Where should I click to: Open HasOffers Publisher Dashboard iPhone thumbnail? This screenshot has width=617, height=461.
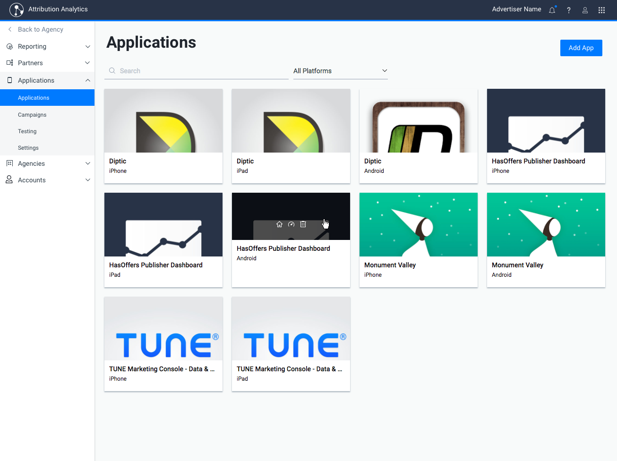pyautogui.click(x=546, y=120)
